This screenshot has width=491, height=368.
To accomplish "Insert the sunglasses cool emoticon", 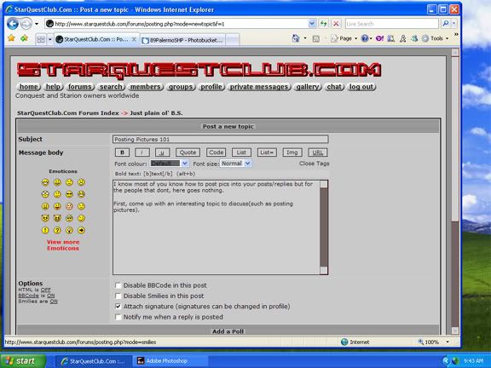I will pos(70,194).
